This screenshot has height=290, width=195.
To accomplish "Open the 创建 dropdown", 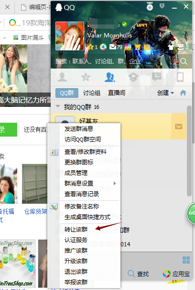I will 165,93.
